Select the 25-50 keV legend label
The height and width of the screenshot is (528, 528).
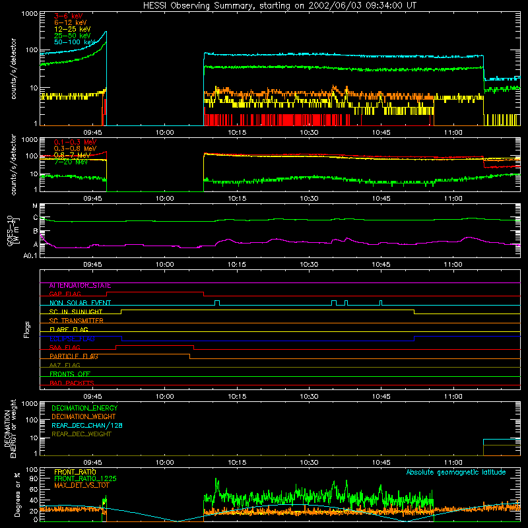point(73,36)
